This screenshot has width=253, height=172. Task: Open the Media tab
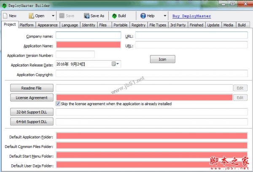pyautogui.click(x=228, y=25)
